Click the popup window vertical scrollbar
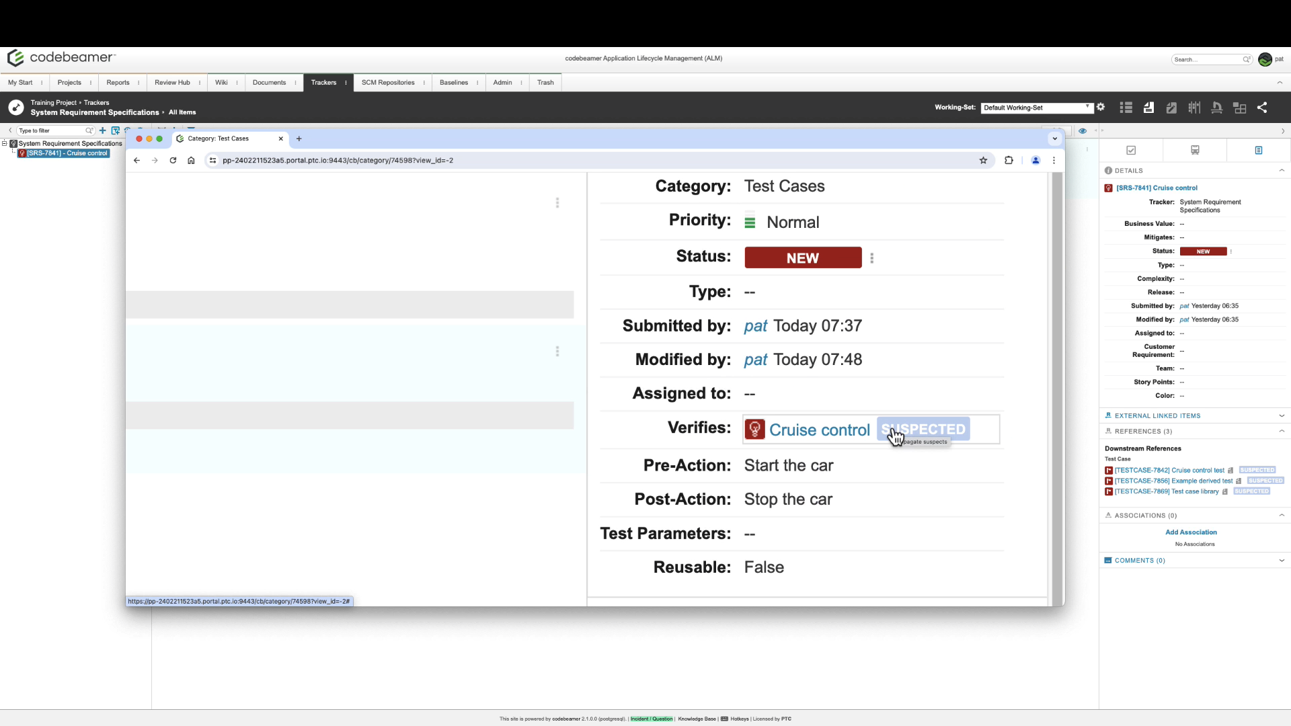The image size is (1291, 726). pyautogui.click(x=1057, y=389)
